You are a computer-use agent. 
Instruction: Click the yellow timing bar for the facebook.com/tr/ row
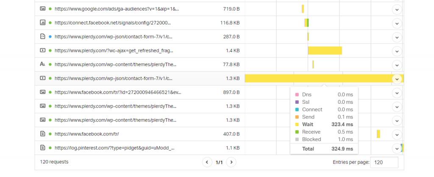(378, 134)
